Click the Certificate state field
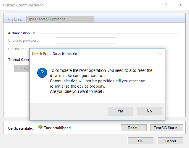 (78, 128)
